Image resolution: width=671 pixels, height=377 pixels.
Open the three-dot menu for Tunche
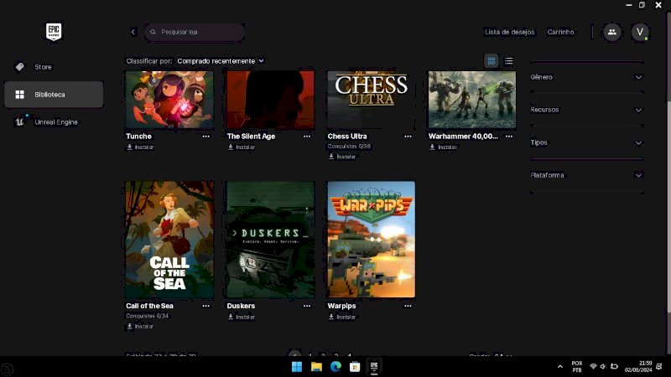tap(206, 136)
